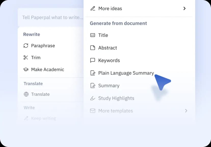Click the Trim scissors icon

tap(26, 58)
